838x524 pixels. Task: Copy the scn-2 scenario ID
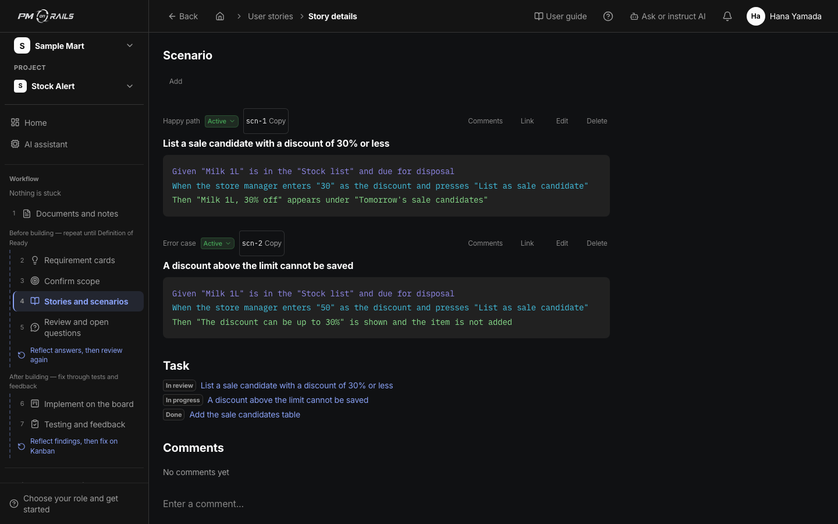pos(262,243)
